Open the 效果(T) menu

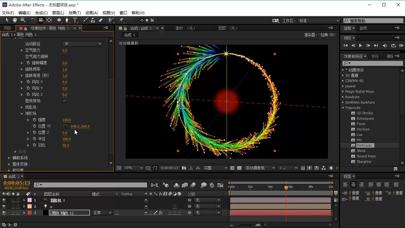[75, 13]
